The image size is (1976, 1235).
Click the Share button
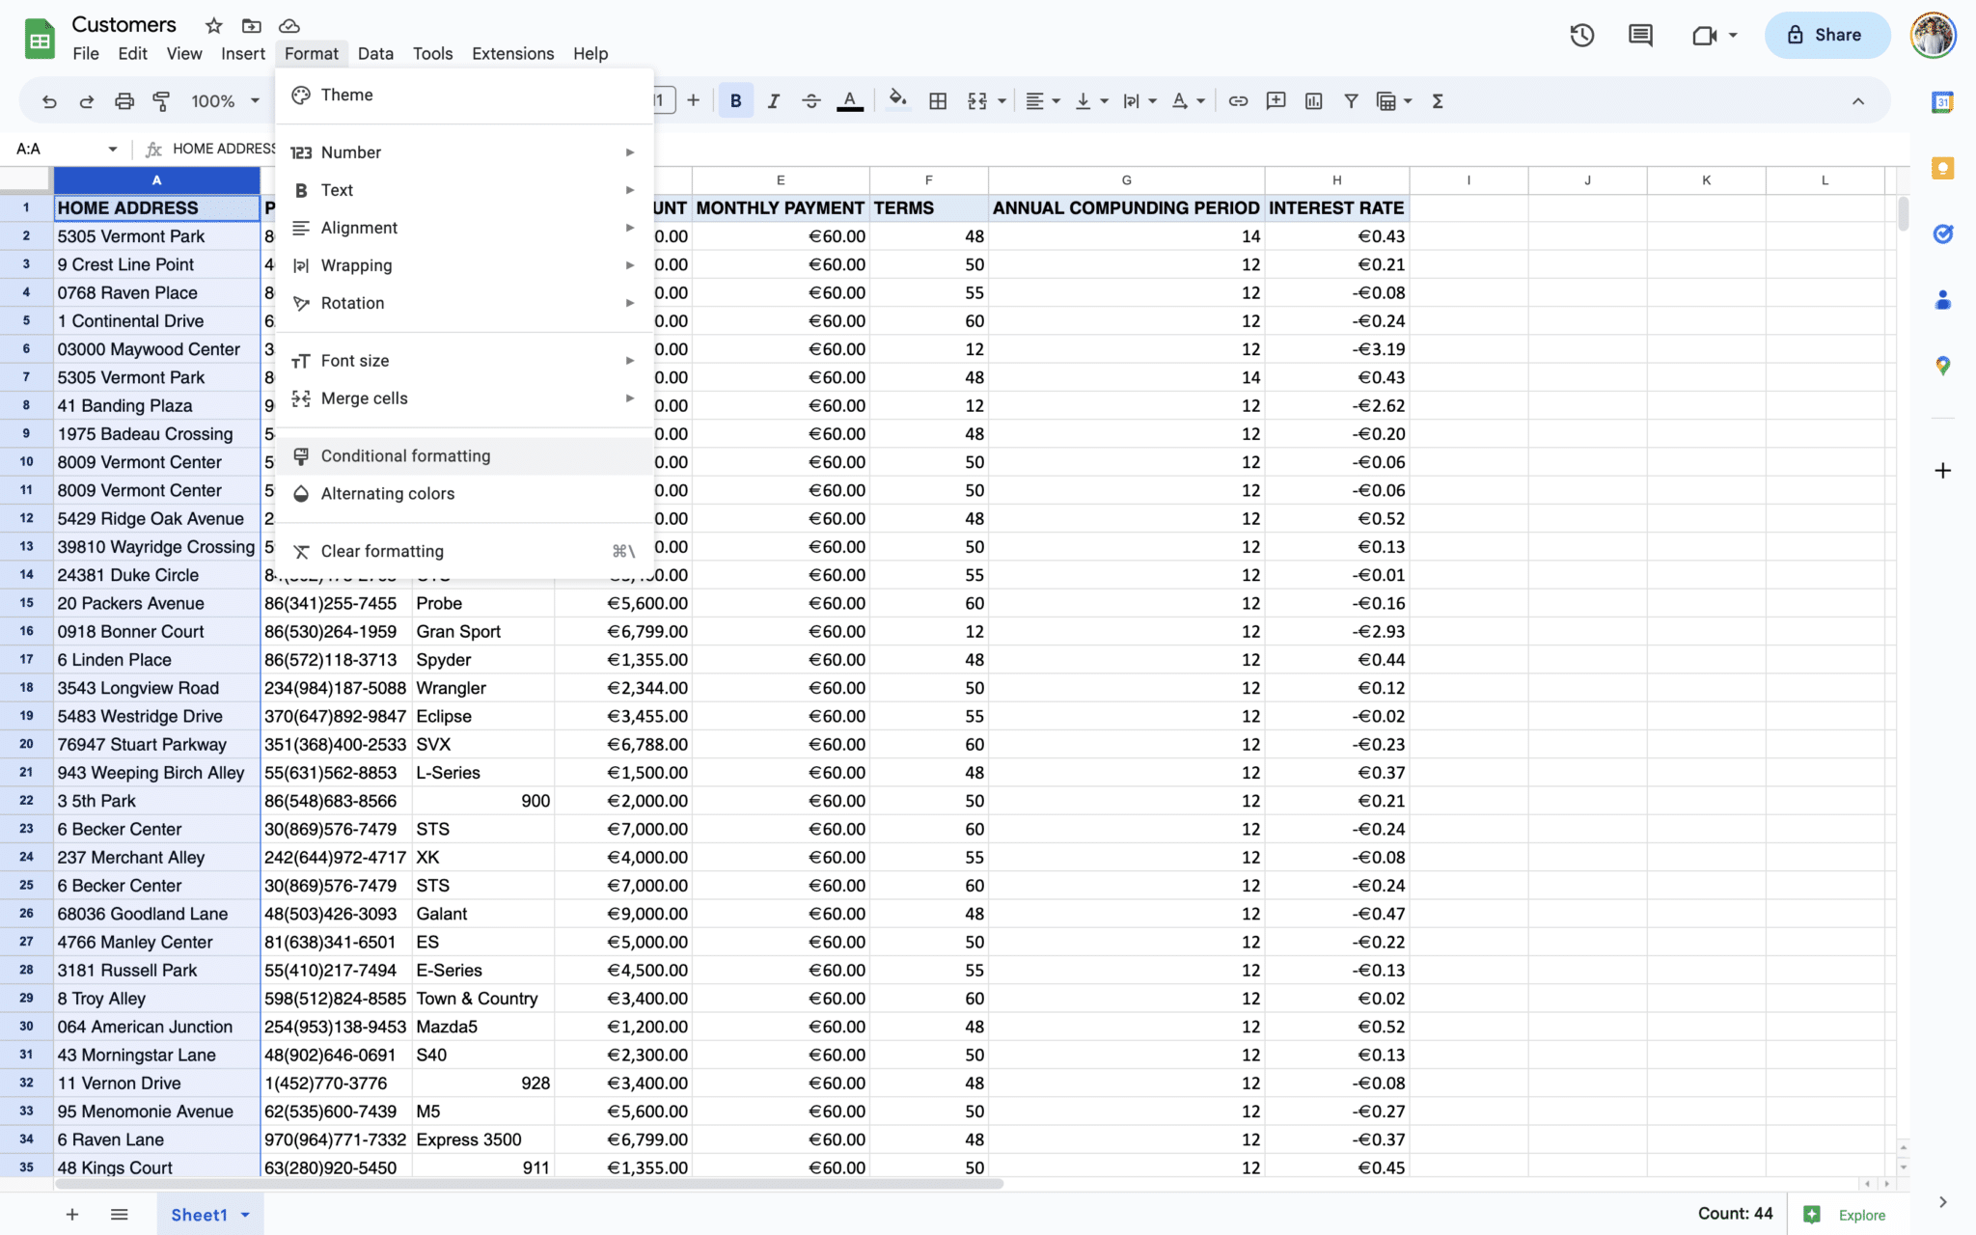coord(1826,36)
